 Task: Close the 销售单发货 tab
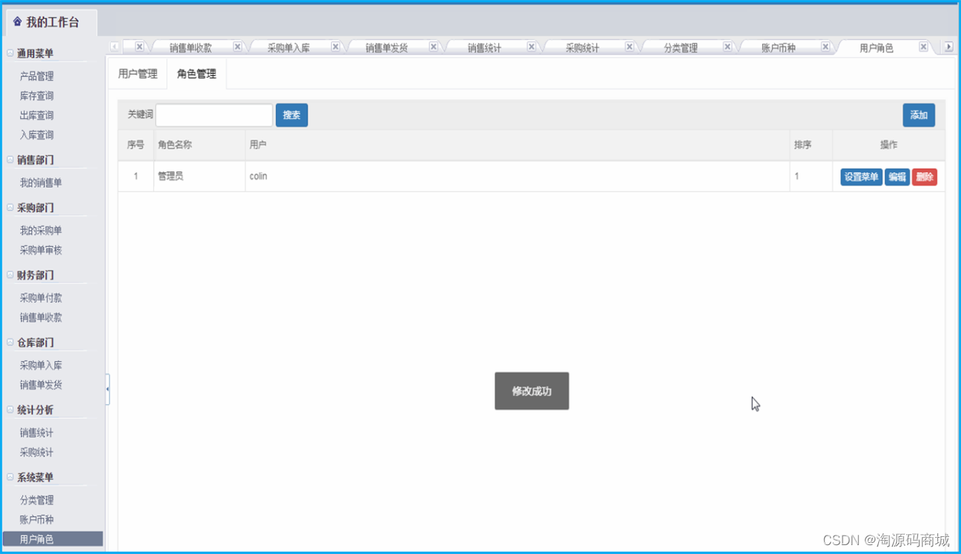[x=434, y=47]
